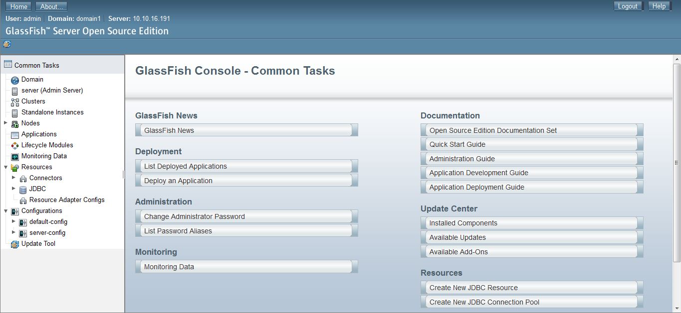Image resolution: width=681 pixels, height=313 pixels.
Task: Open the Application Development Guide
Action: [x=532, y=173]
